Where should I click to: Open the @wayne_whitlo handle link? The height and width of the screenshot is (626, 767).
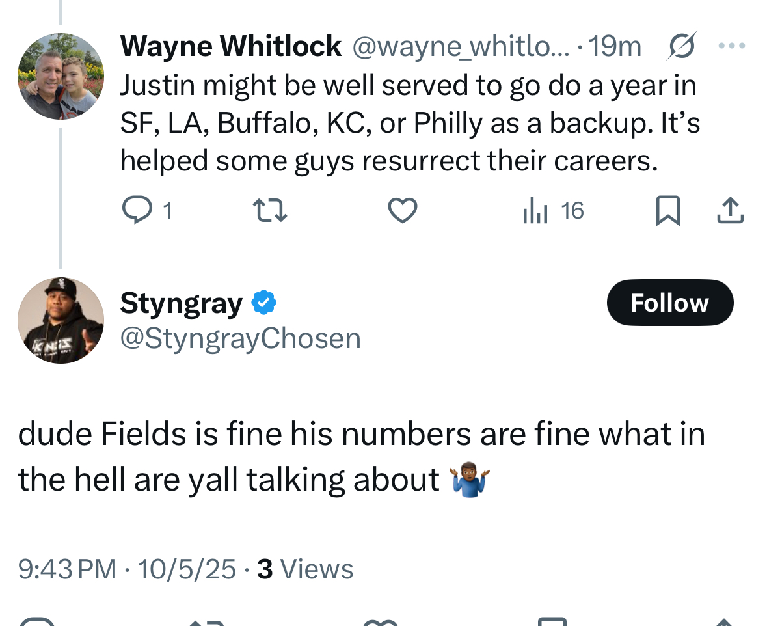461,46
